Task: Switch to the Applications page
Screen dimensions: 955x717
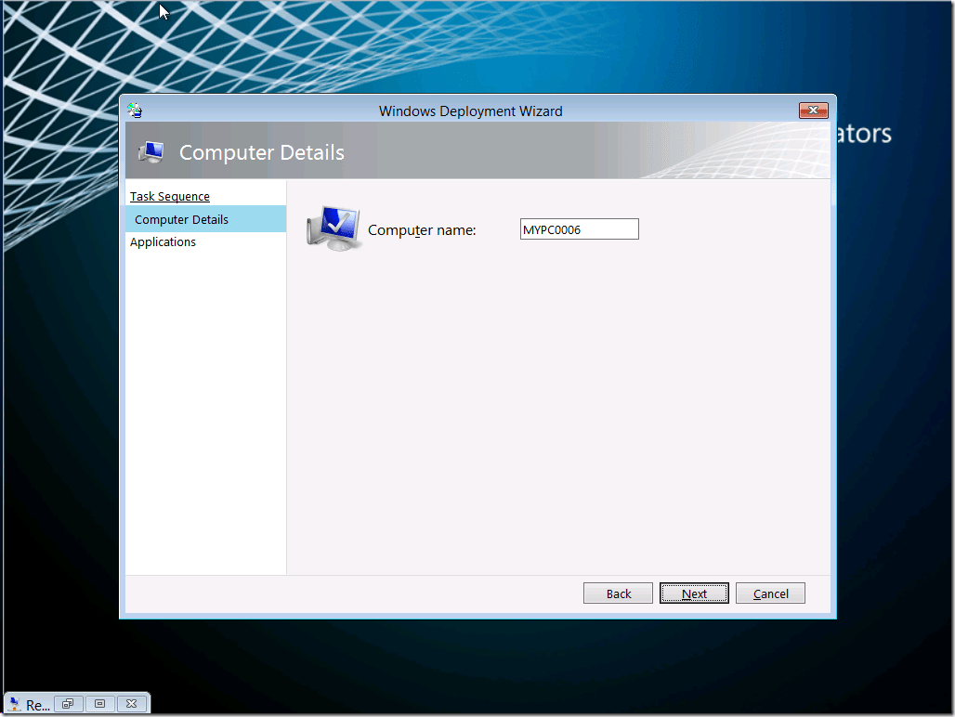Action: point(163,241)
